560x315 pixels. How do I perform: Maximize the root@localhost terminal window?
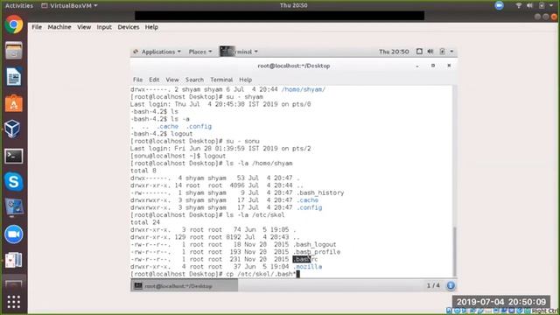pos(433,66)
